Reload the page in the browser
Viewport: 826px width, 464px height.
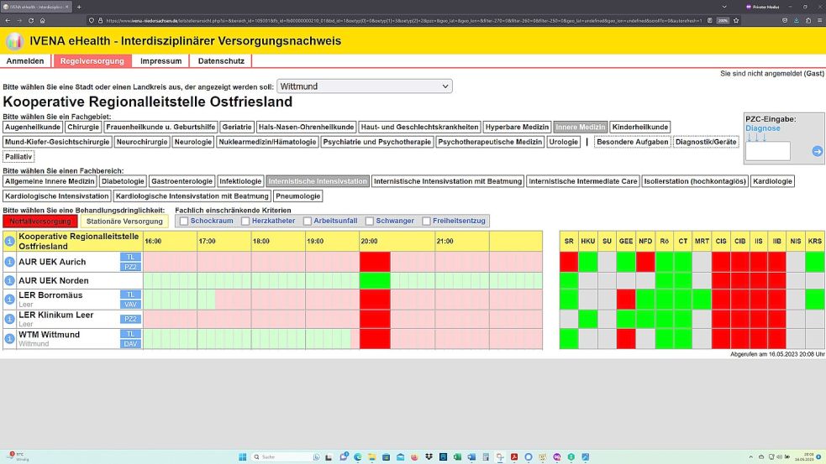[x=30, y=20]
